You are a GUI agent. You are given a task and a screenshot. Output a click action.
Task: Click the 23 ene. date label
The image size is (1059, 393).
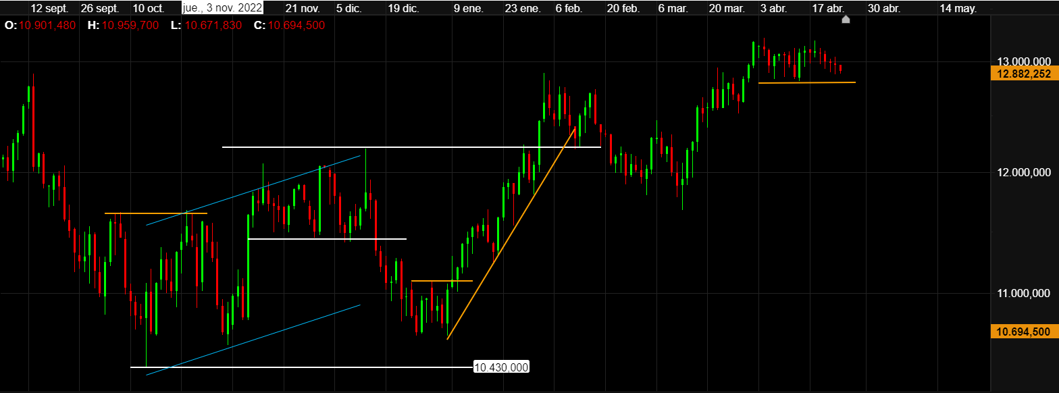pos(522,8)
